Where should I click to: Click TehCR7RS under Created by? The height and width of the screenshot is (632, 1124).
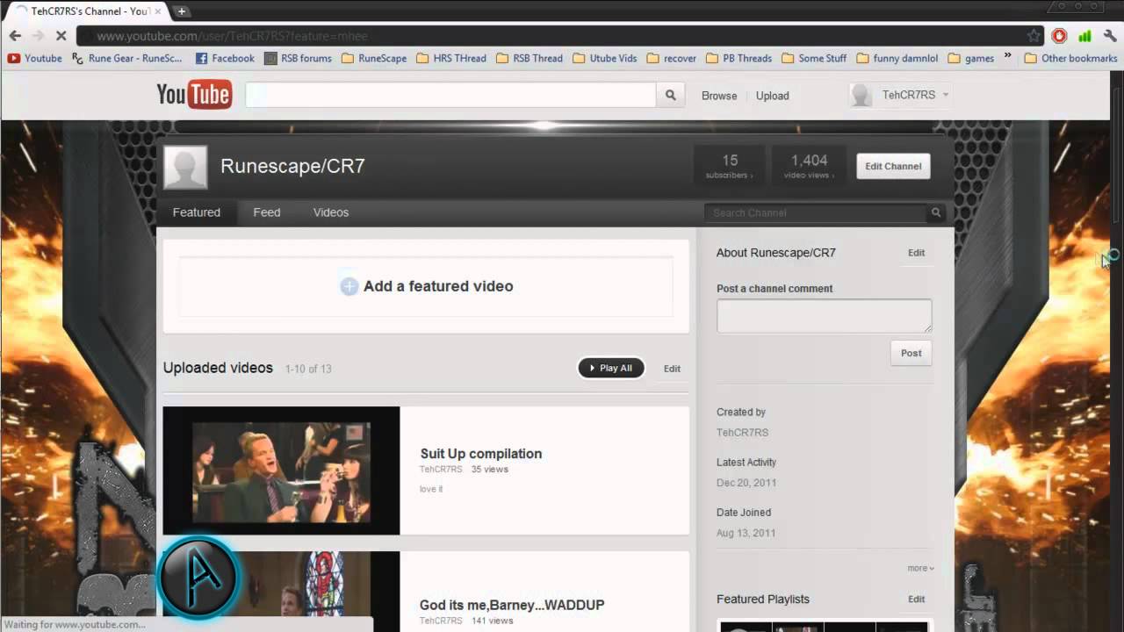click(742, 433)
